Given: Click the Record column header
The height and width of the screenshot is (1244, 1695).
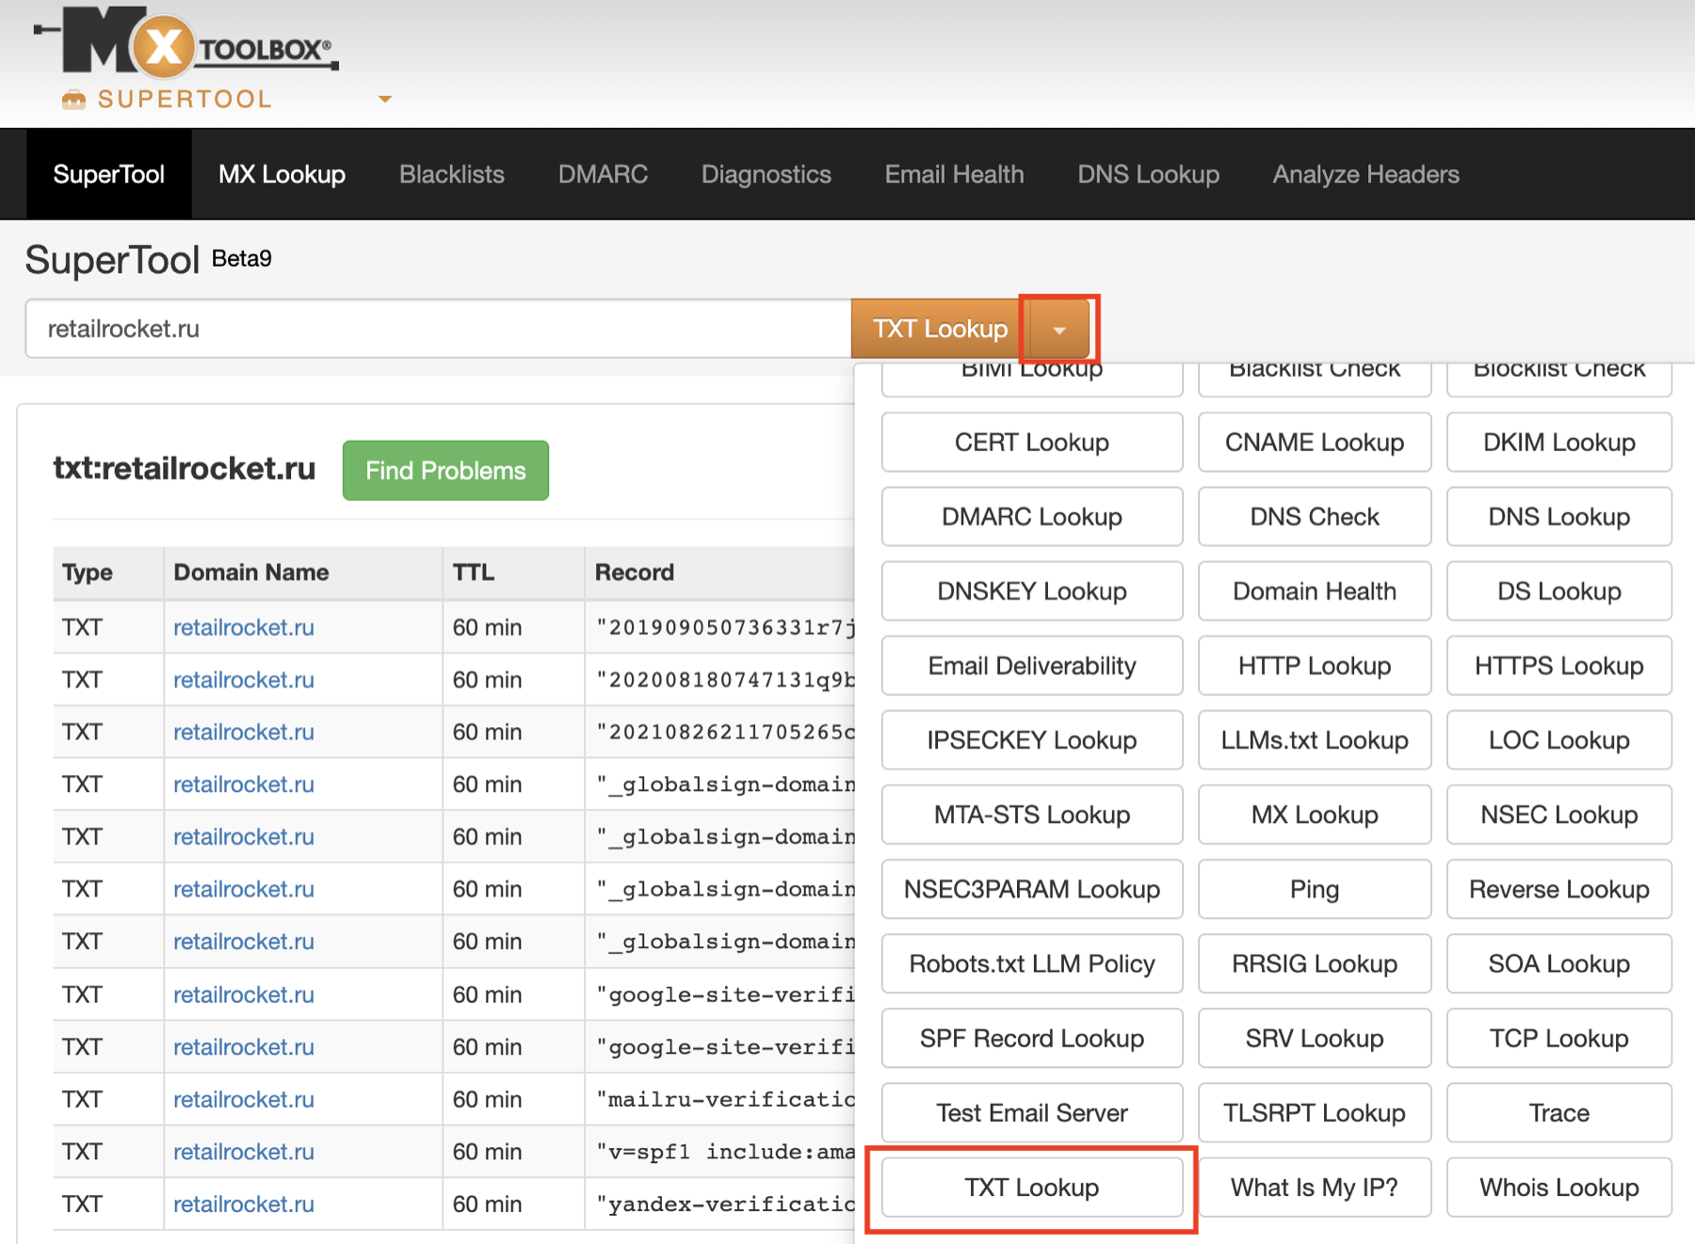Looking at the screenshot, I should tap(635, 573).
